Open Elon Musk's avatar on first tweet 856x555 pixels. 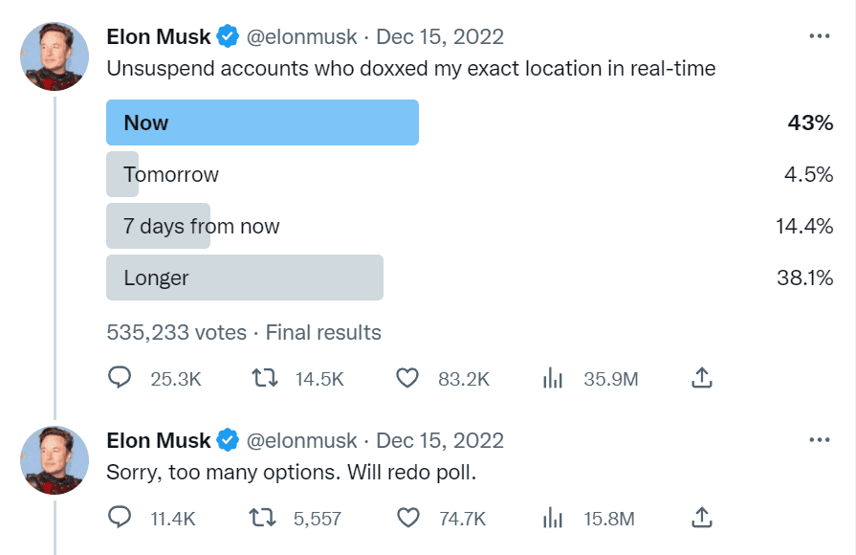tap(55, 55)
